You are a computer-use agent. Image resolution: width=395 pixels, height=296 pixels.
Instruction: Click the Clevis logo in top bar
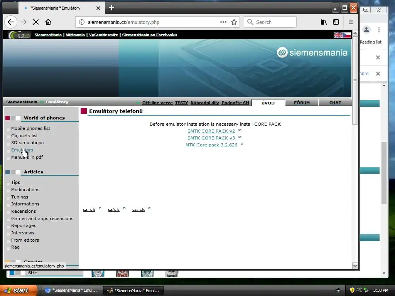pyautogui.click(x=19, y=35)
